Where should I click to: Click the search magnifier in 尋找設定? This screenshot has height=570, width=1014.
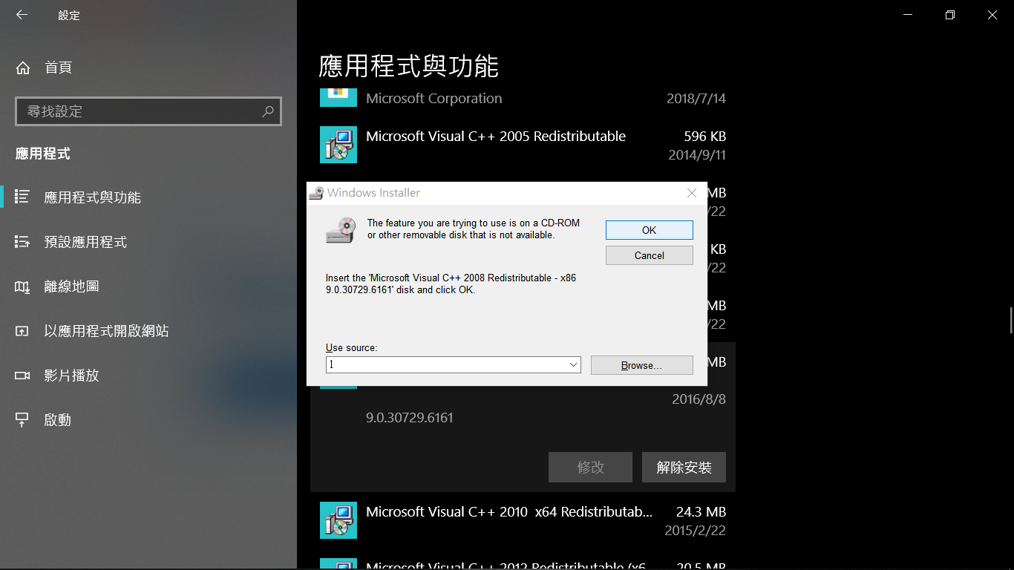(268, 111)
